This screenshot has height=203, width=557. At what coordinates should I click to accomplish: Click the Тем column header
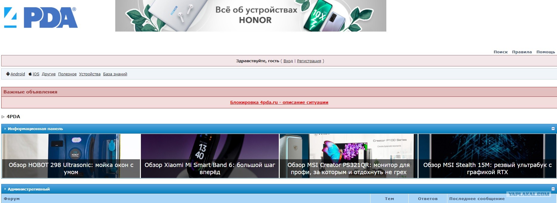point(389,199)
